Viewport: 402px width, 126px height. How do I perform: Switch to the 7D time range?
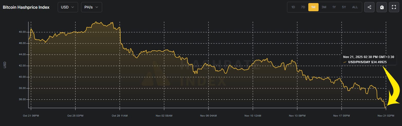click(303, 7)
